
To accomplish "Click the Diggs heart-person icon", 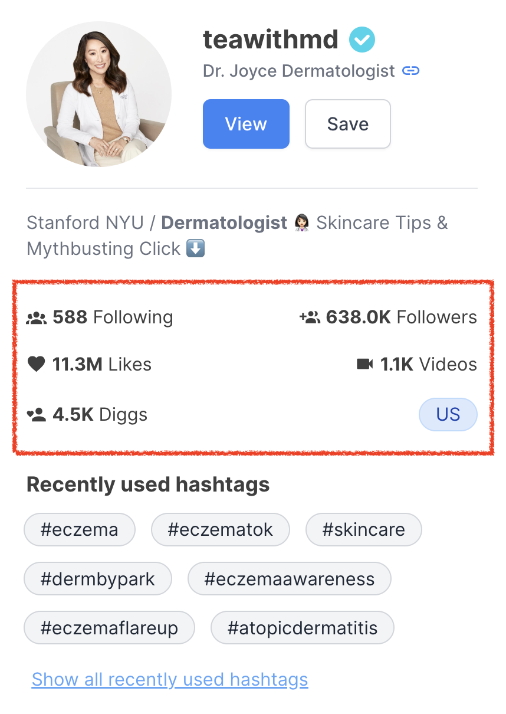I will click(37, 415).
